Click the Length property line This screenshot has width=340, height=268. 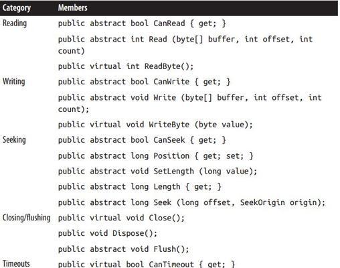point(140,187)
